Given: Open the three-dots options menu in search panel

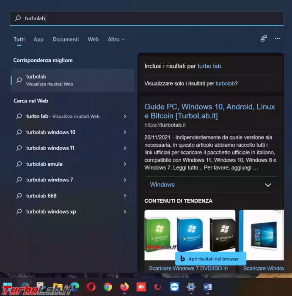Looking at the screenshot, I should [x=277, y=39].
